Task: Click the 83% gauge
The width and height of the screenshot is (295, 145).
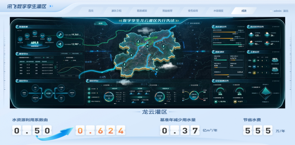Action: (240, 91)
